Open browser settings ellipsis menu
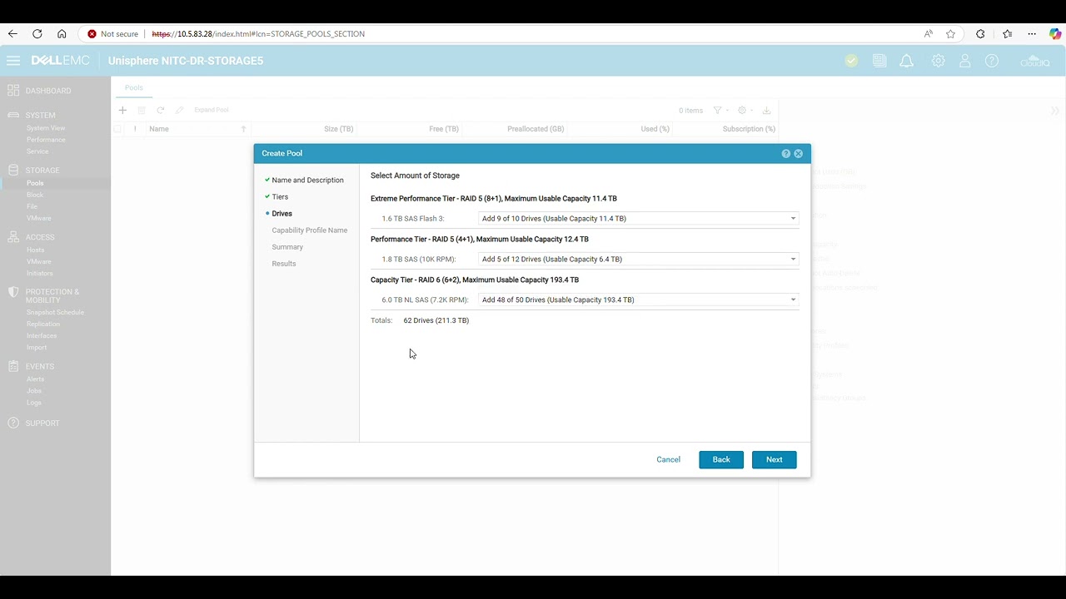This screenshot has height=599, width=1066. (x=1032, y=34)
